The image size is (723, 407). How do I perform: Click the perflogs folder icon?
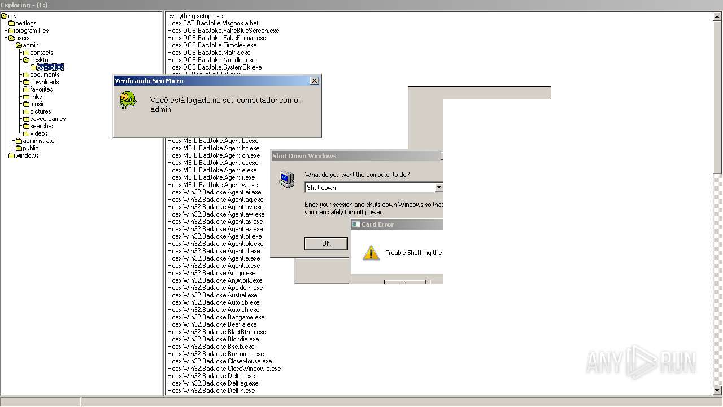pos(11,23)
